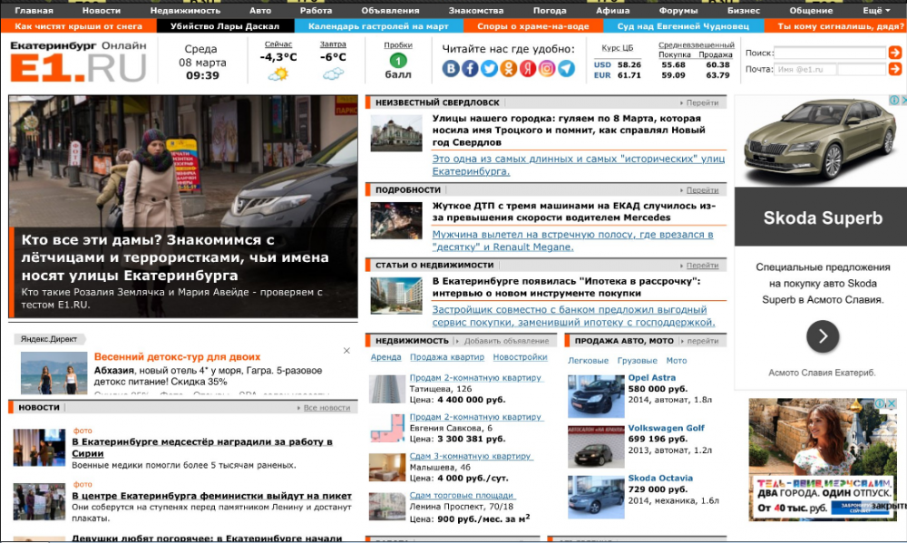Open the "Новостройки" link
The height and width of the screenshot is (543, 907).
pyautogui.click(x=520, y=357)
